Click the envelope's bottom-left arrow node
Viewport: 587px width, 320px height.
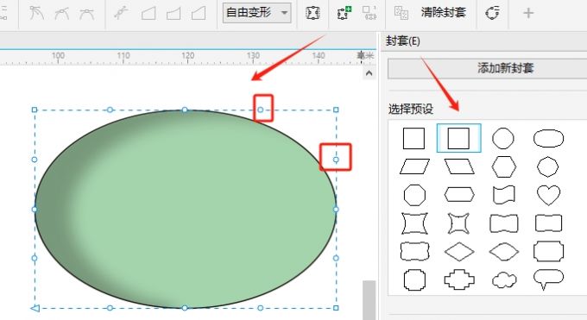pyautogui.click(x=35, y=308)
